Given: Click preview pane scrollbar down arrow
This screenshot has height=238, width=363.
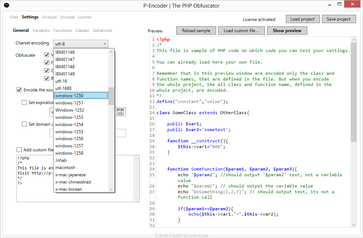Looking at the screenshot, I should coord(354,224).
